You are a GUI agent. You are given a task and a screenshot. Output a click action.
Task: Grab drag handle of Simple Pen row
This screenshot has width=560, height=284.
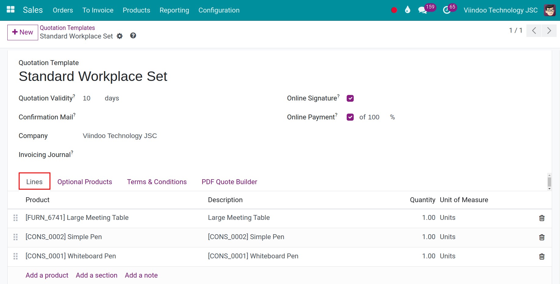point(16,237)
